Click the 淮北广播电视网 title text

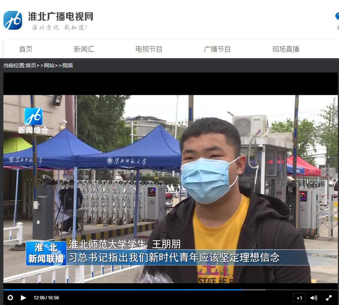click(61, 16)
